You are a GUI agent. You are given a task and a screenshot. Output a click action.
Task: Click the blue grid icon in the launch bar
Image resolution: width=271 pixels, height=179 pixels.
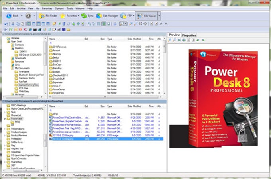click(64, 30)
